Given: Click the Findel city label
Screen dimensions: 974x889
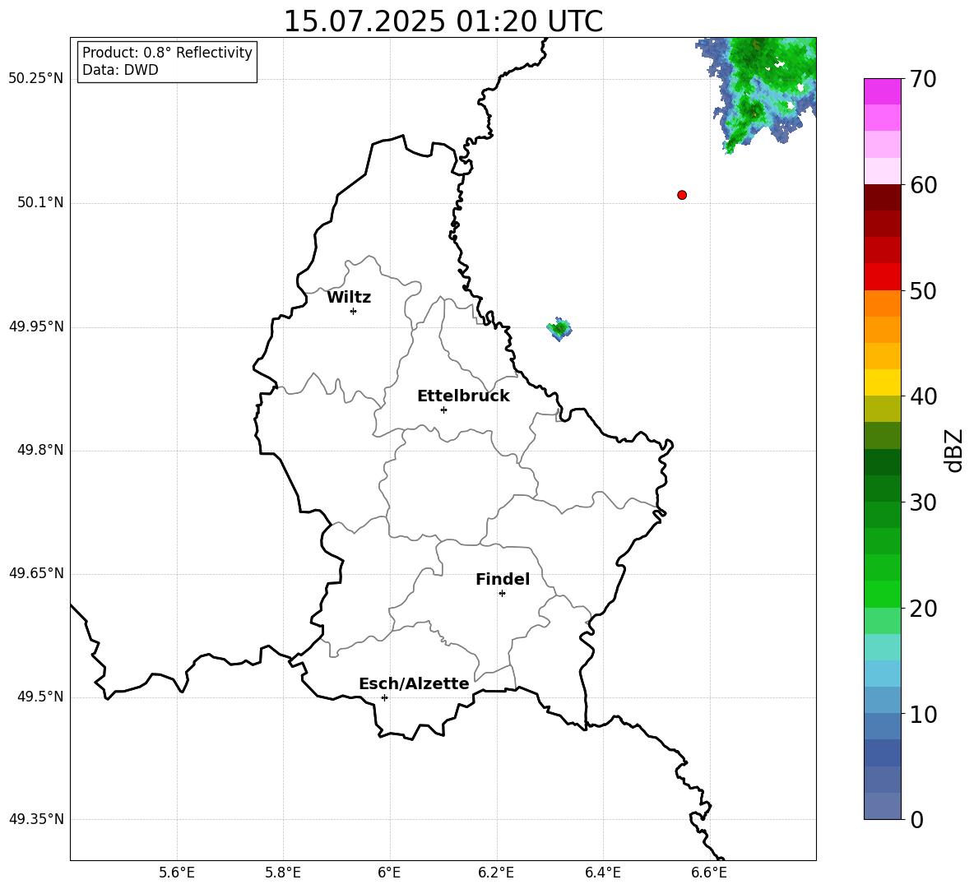Looking at the screenshot, I should click(x=503, y=579).
